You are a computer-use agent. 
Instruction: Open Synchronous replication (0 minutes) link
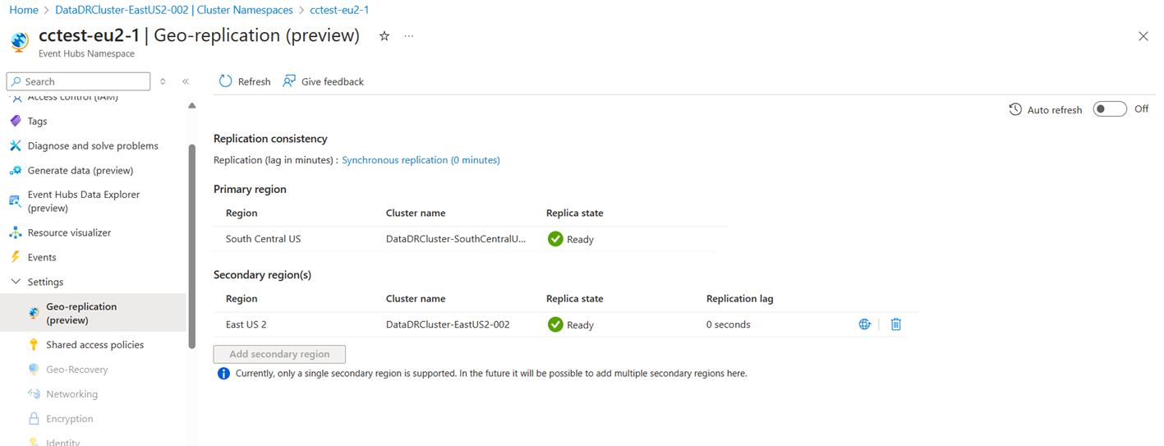421,160
